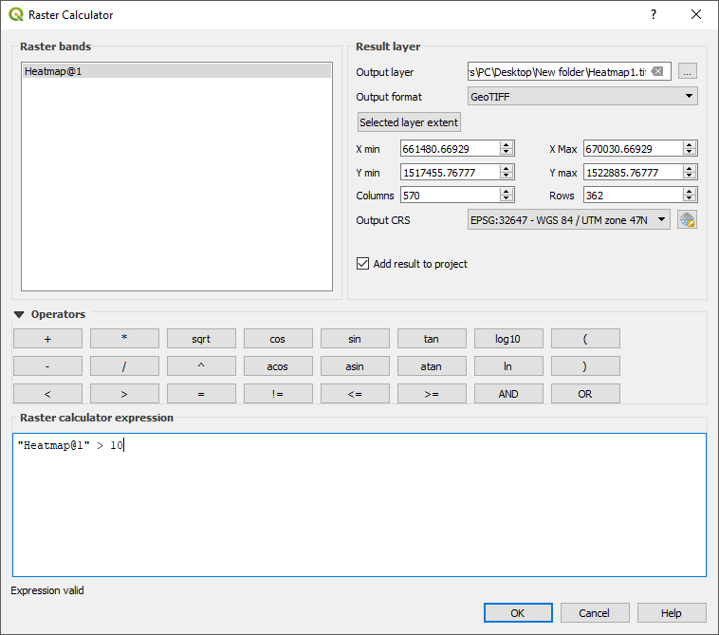The image size is (719, 635).
Task: Click the CRS selector globe icon
Action: point(687,219)
